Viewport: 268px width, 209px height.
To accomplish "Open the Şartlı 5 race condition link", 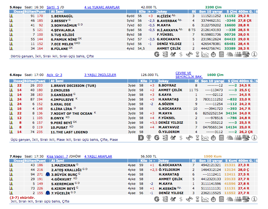I will [x=53, y=7].
